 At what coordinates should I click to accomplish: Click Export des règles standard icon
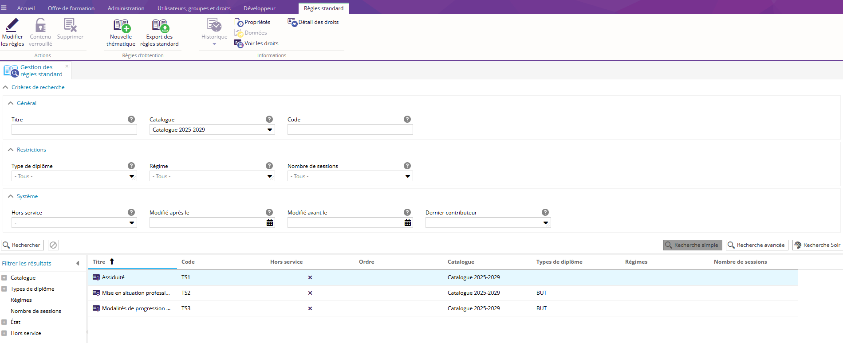160,26
